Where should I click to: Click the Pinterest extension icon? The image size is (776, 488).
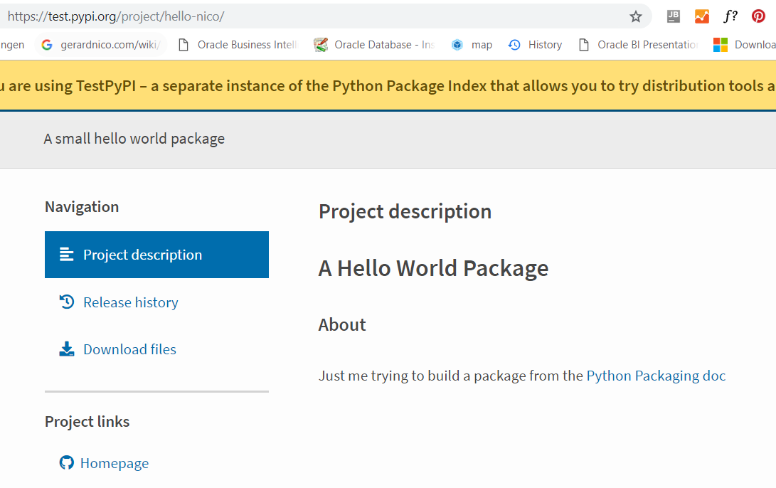757,16
